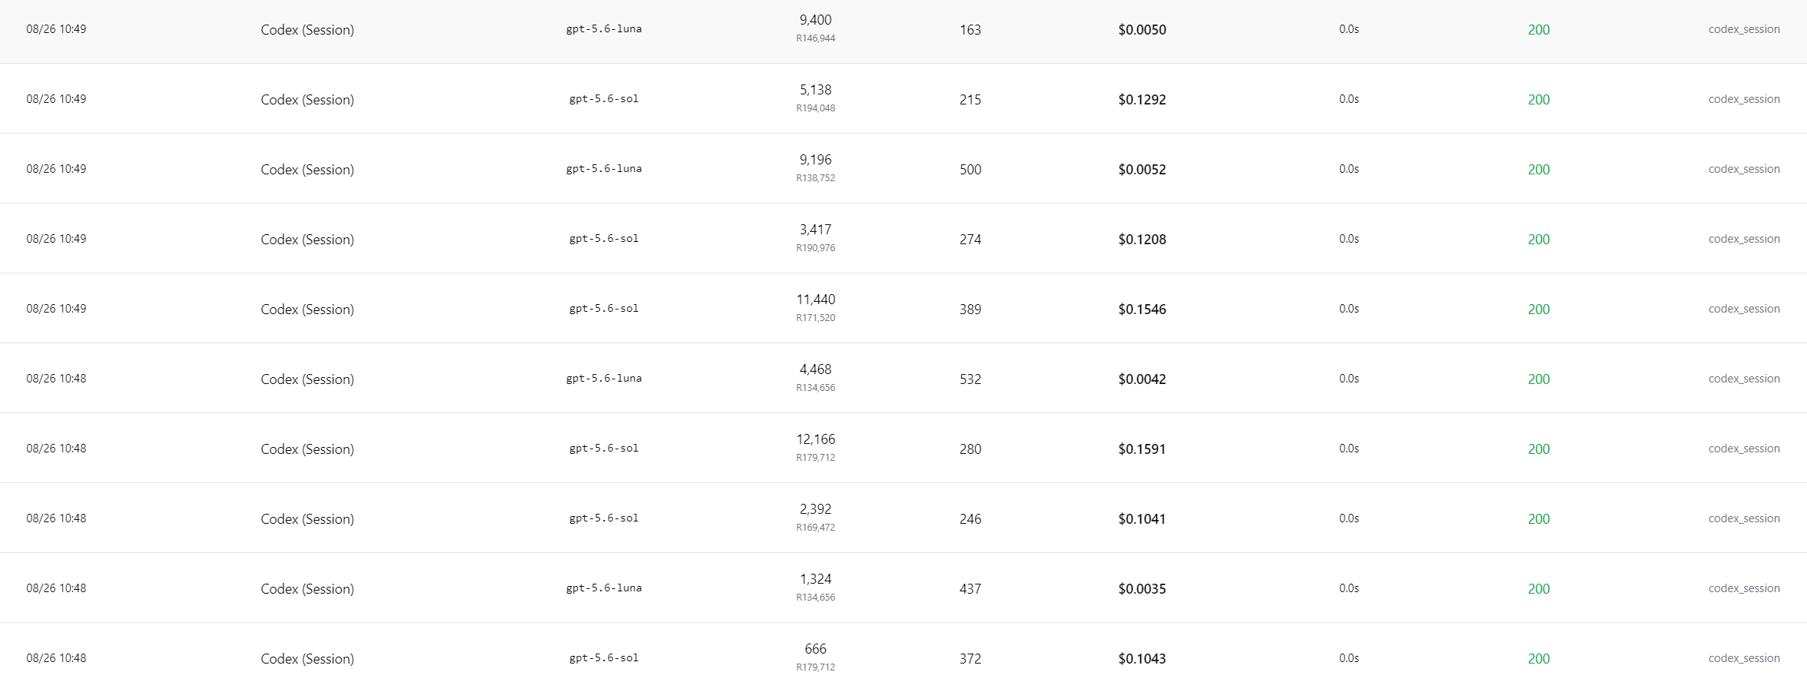Click output token count 532
1807x682 pixels.
tap(970, 379)
